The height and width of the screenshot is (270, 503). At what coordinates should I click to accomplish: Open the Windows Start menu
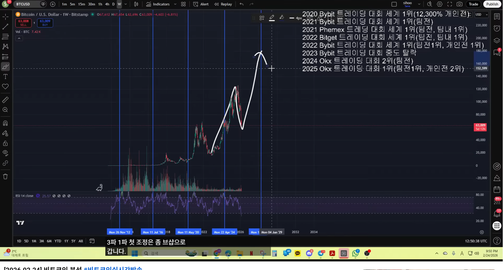click(135, 253)
